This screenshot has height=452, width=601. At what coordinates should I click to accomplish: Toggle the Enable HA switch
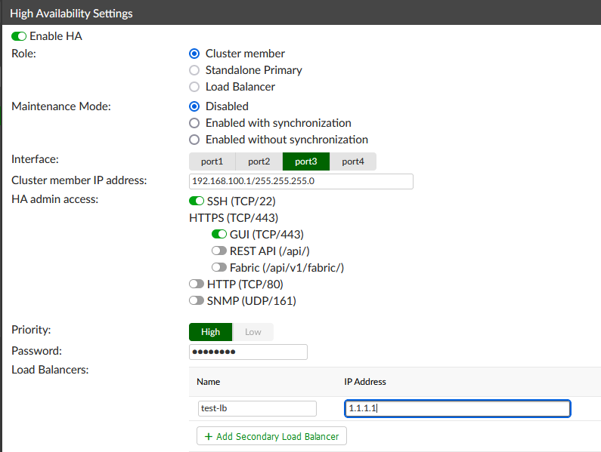pos(19,36)
